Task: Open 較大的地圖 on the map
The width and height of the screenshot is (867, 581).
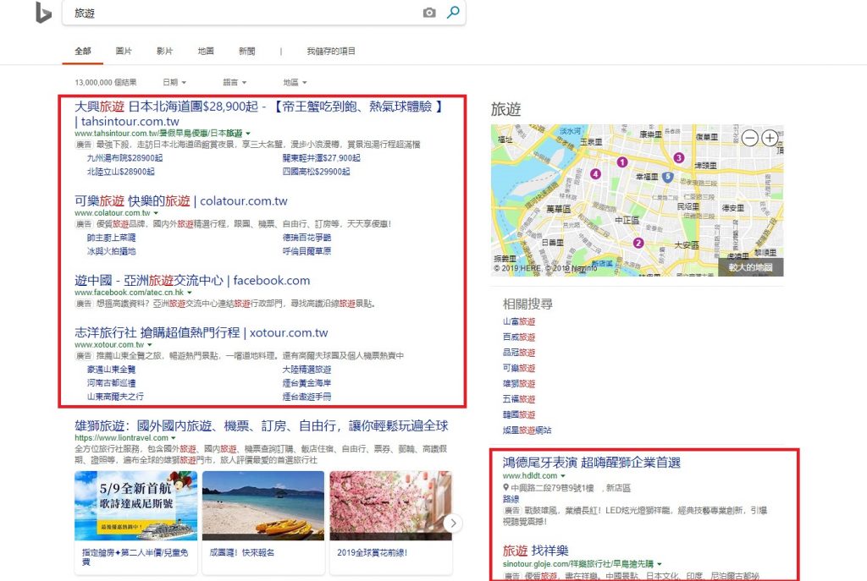Action: pyautogui.click(x=750, y=267)
